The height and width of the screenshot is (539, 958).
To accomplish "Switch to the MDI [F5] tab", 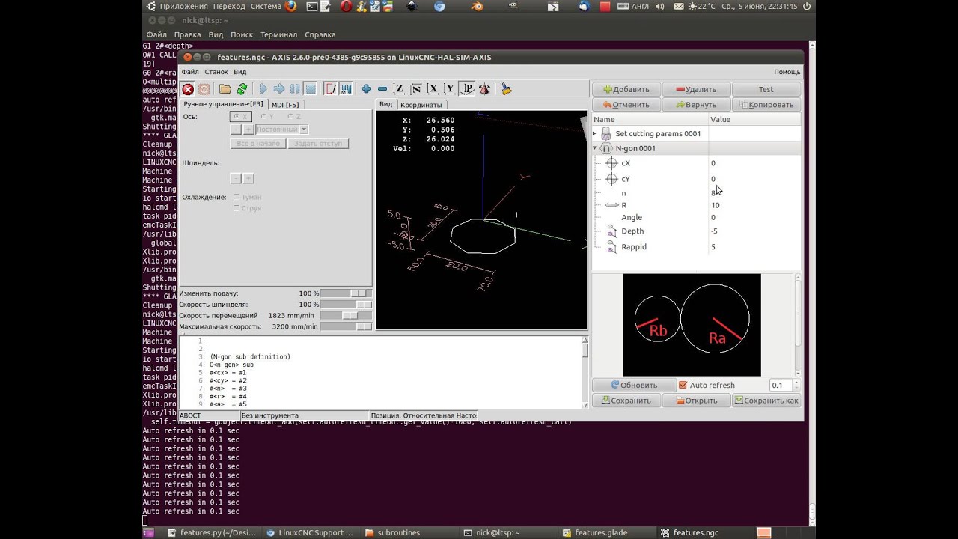I will click(x=284, y=105).
